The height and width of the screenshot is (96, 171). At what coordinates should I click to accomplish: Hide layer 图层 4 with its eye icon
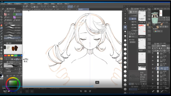(x=153, y=53)
